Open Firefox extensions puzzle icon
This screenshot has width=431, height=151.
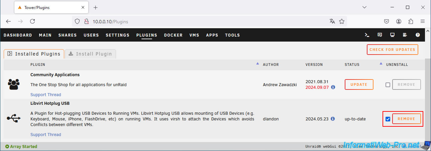coord(411,21)
